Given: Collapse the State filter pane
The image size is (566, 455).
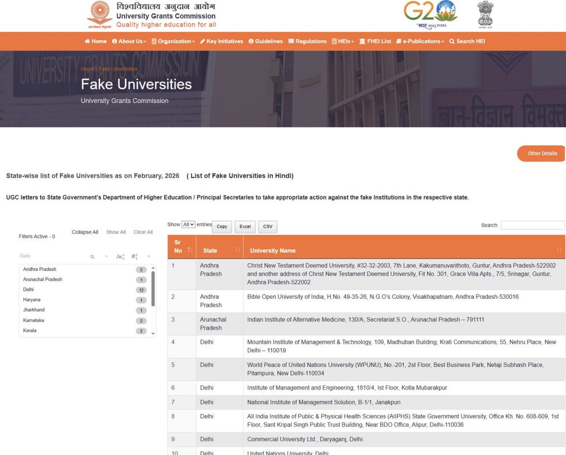Looking at the screenshot, I should tap(149, 257).
